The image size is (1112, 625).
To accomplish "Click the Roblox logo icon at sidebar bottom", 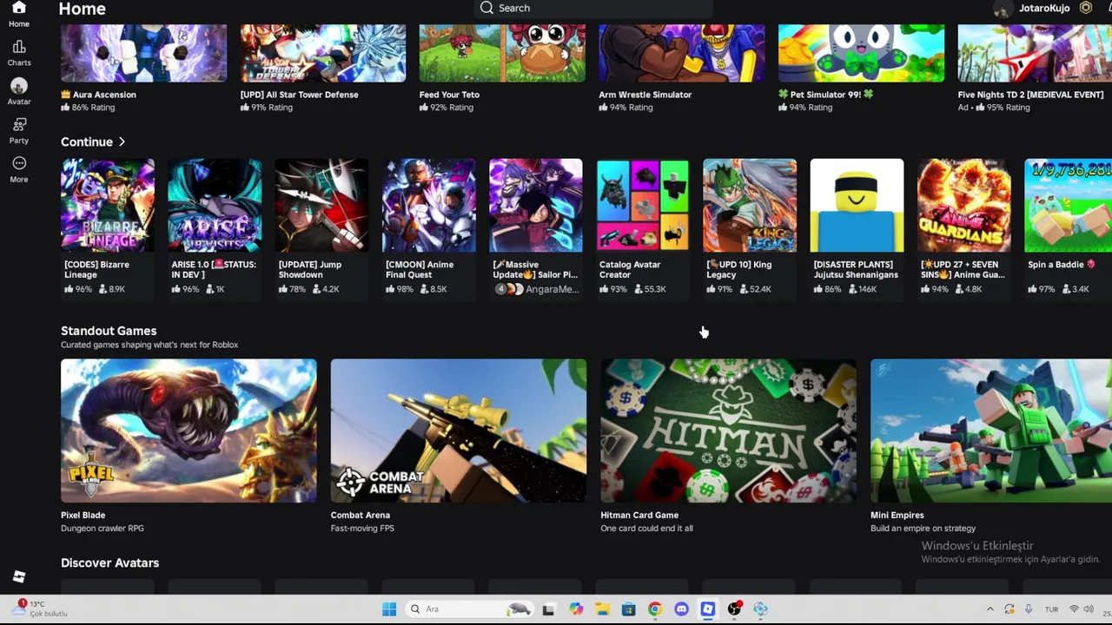I will click(19, 577).
